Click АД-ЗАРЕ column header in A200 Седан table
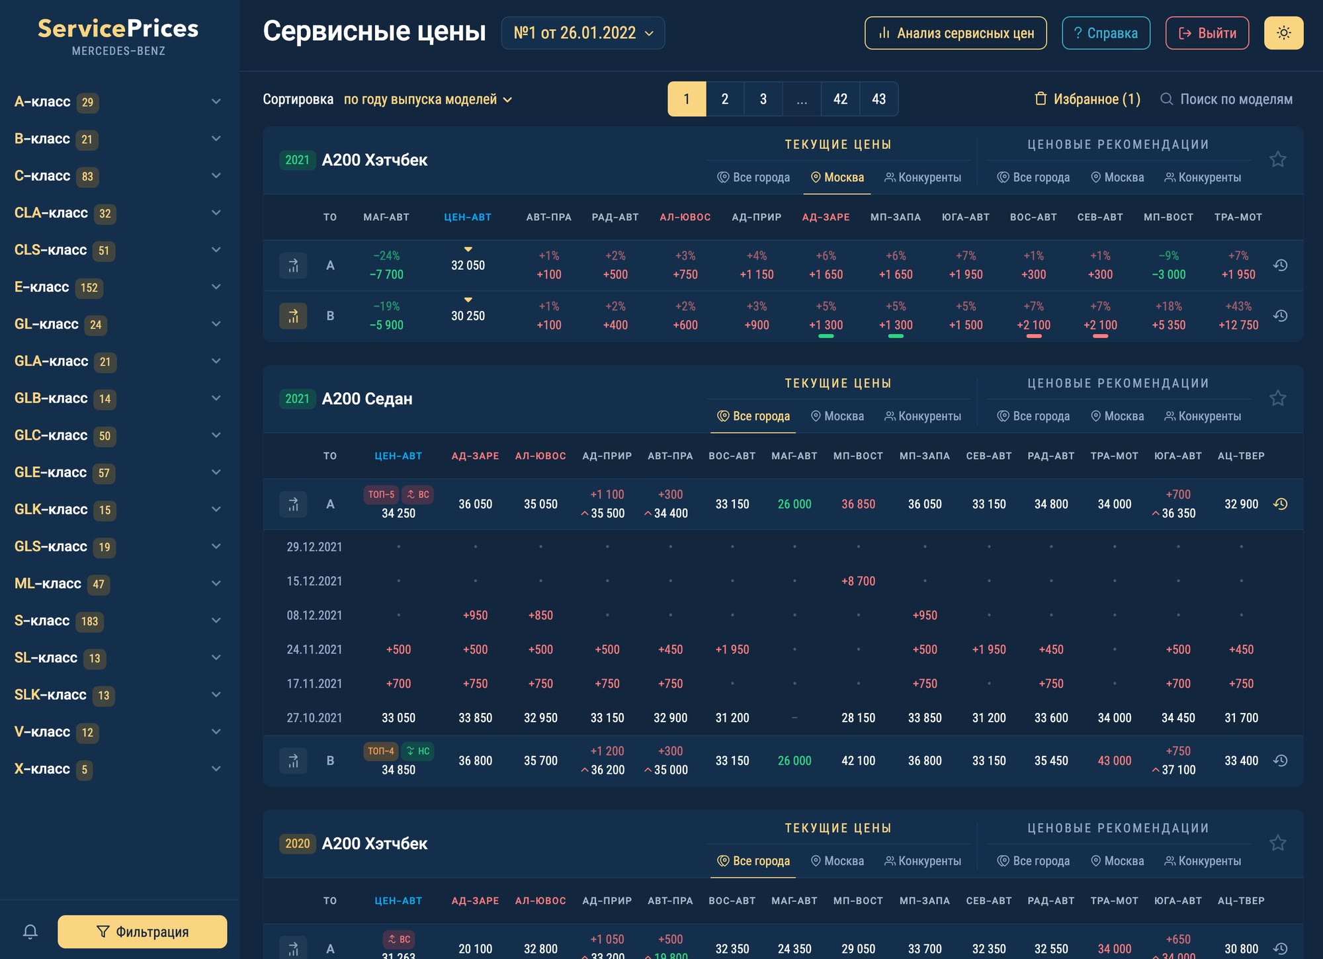 (475, 456)
